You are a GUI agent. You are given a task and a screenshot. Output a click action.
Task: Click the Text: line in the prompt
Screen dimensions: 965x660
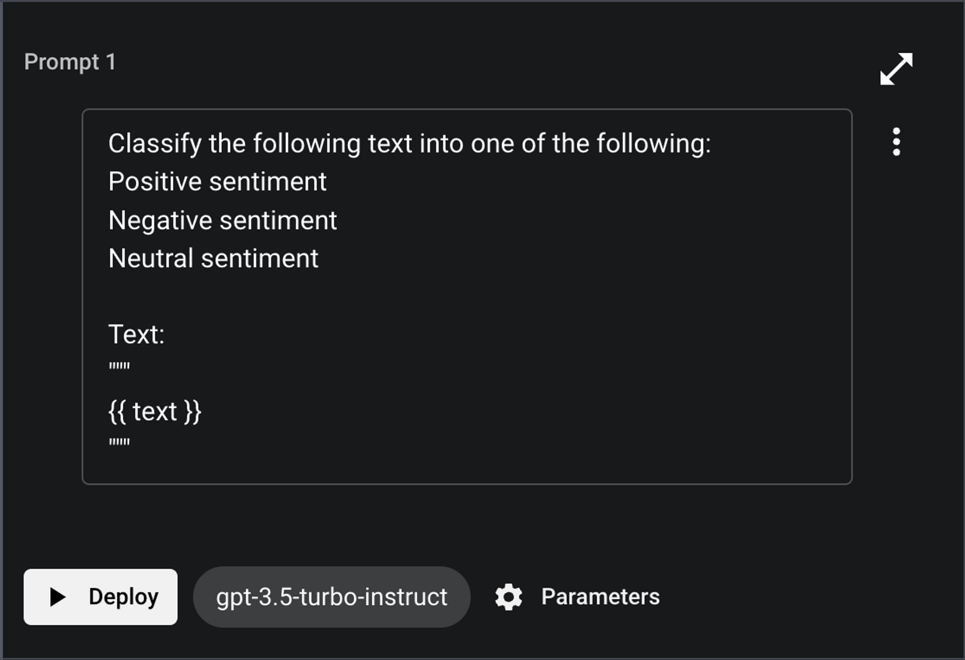click(x=136, y=335)
